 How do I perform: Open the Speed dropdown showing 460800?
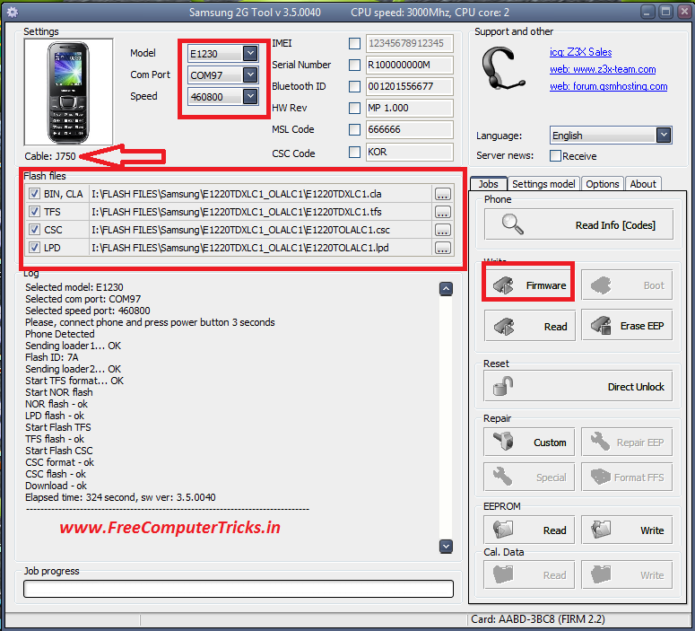tap(223, 96)
